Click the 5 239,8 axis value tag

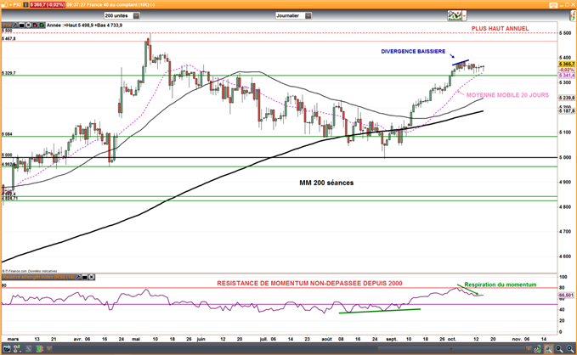567,98
